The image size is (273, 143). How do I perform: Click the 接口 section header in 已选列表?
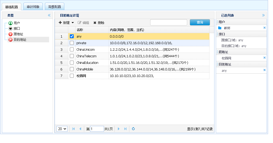pos(241,34)
